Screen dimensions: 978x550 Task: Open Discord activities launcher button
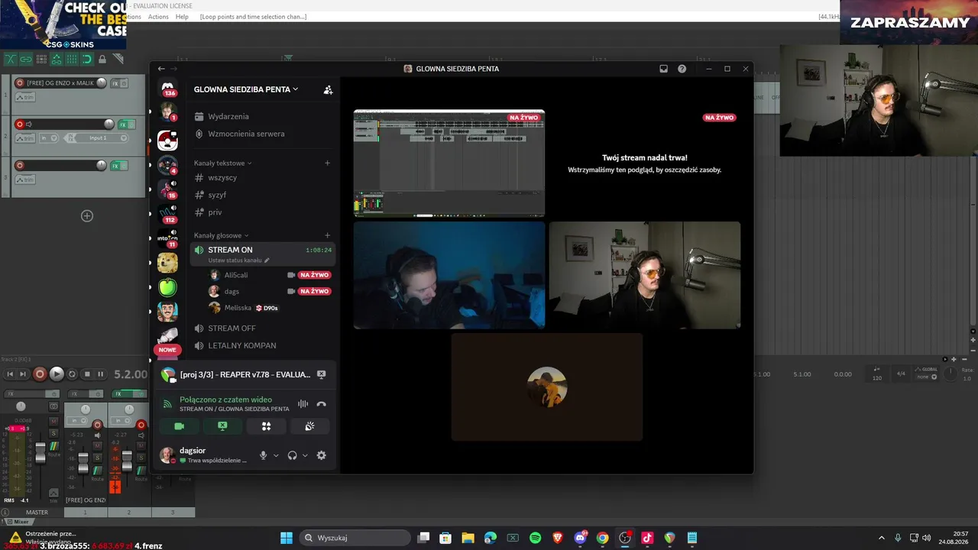pyautogui.click(x=266, y=426)
